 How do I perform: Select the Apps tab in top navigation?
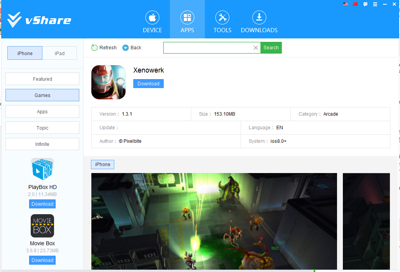coord(187,21)
